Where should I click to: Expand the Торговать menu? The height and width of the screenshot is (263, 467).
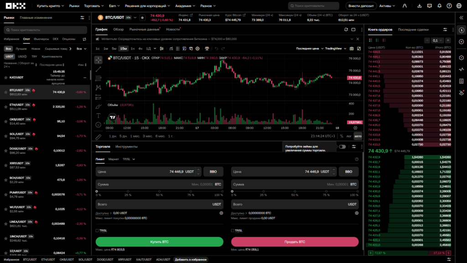tap(94, 5)
